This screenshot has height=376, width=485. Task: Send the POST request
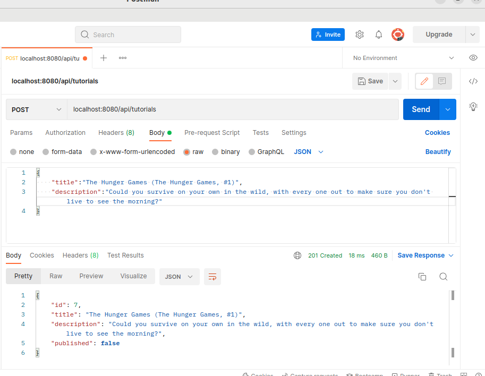coord(421,109)
